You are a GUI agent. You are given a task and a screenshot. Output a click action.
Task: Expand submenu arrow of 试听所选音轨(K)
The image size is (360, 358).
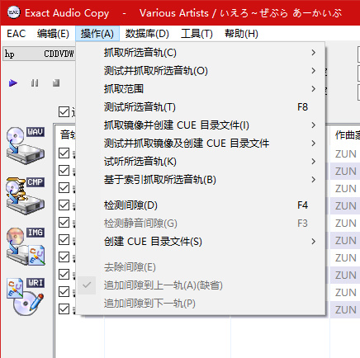coord(313,162)
